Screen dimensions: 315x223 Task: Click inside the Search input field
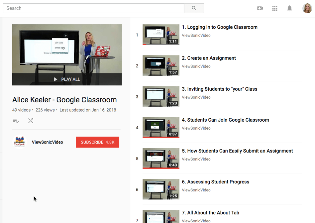point(94,8)
